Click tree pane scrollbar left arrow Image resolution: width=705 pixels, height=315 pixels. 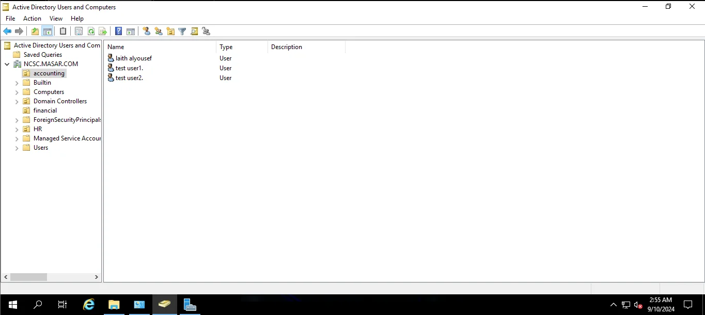[x=6, y=277]
